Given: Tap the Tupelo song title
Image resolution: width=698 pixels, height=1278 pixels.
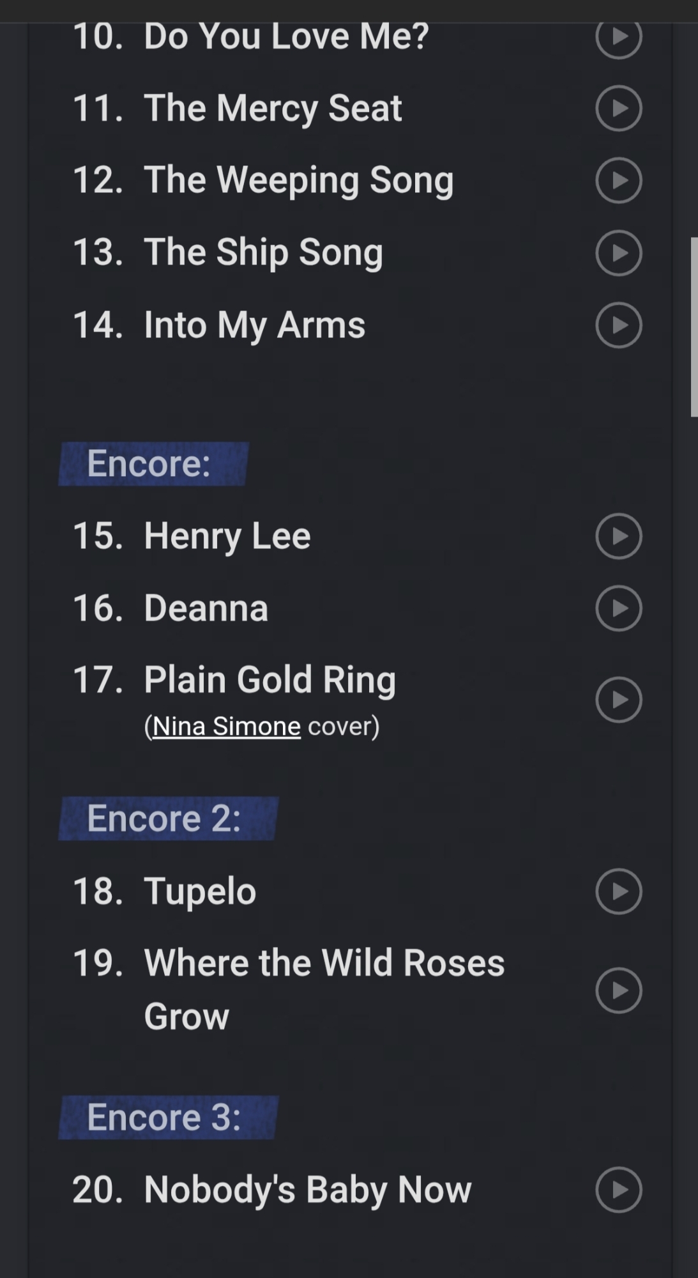Looking at the screenshot, I should (x=200, y=891).
